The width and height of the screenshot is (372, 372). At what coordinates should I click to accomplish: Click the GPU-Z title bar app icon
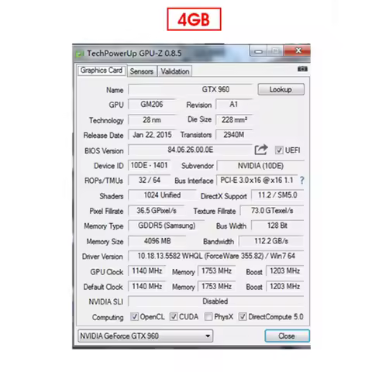[x=80, y=53]
